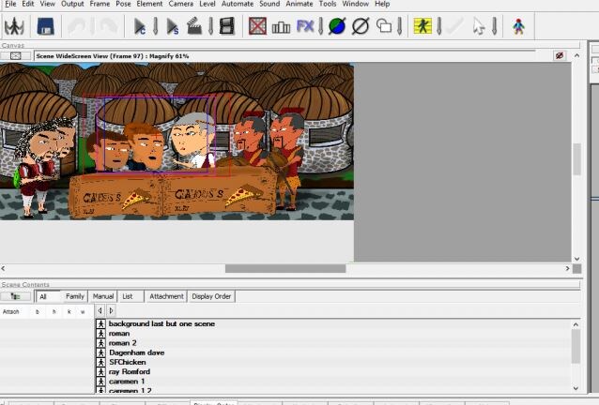599x405 pixels.
Task: Click the yellow walking figure toolbar icon
Action: click(422, 26)
